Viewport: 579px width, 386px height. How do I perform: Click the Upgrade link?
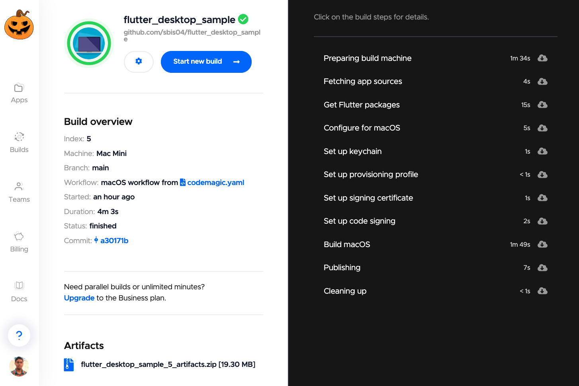click(x=79, y=298)
